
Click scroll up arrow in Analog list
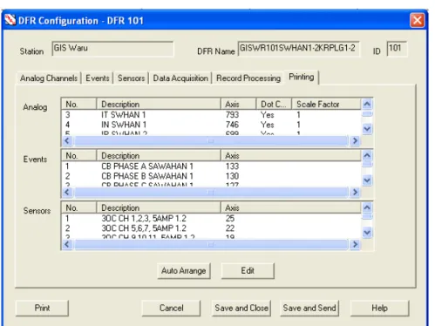[367, 104]
